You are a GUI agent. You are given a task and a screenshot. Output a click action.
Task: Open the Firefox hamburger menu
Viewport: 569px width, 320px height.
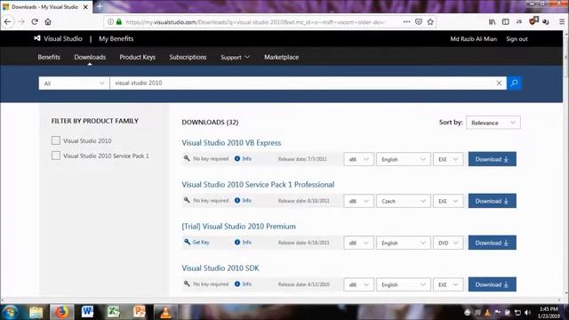(x=561, y=21)
